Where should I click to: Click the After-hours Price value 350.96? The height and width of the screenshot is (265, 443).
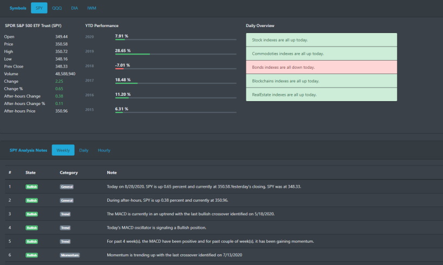pos(61,111)
